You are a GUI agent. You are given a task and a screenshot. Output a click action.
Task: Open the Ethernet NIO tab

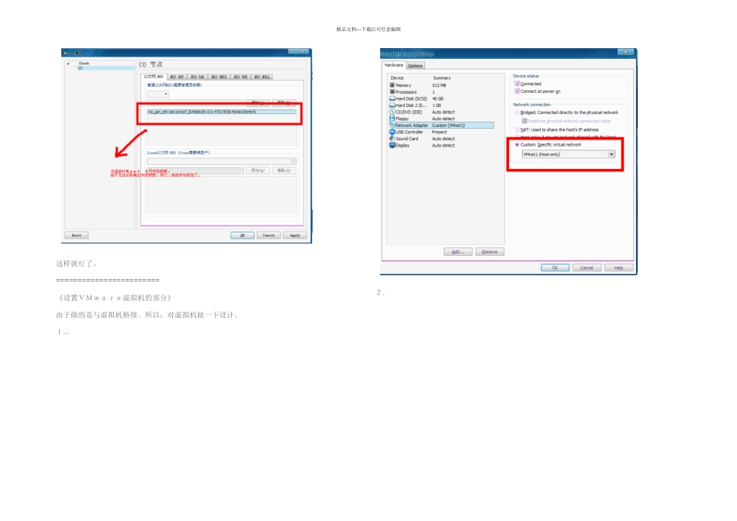coord(154,76)
